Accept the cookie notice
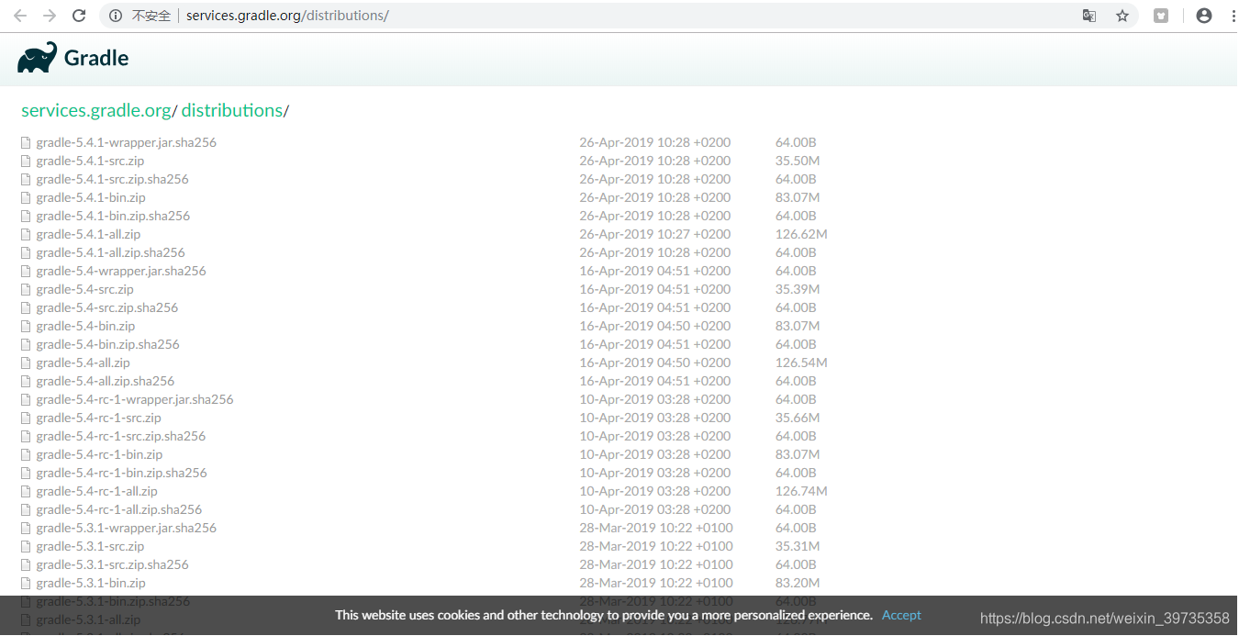 901,615
